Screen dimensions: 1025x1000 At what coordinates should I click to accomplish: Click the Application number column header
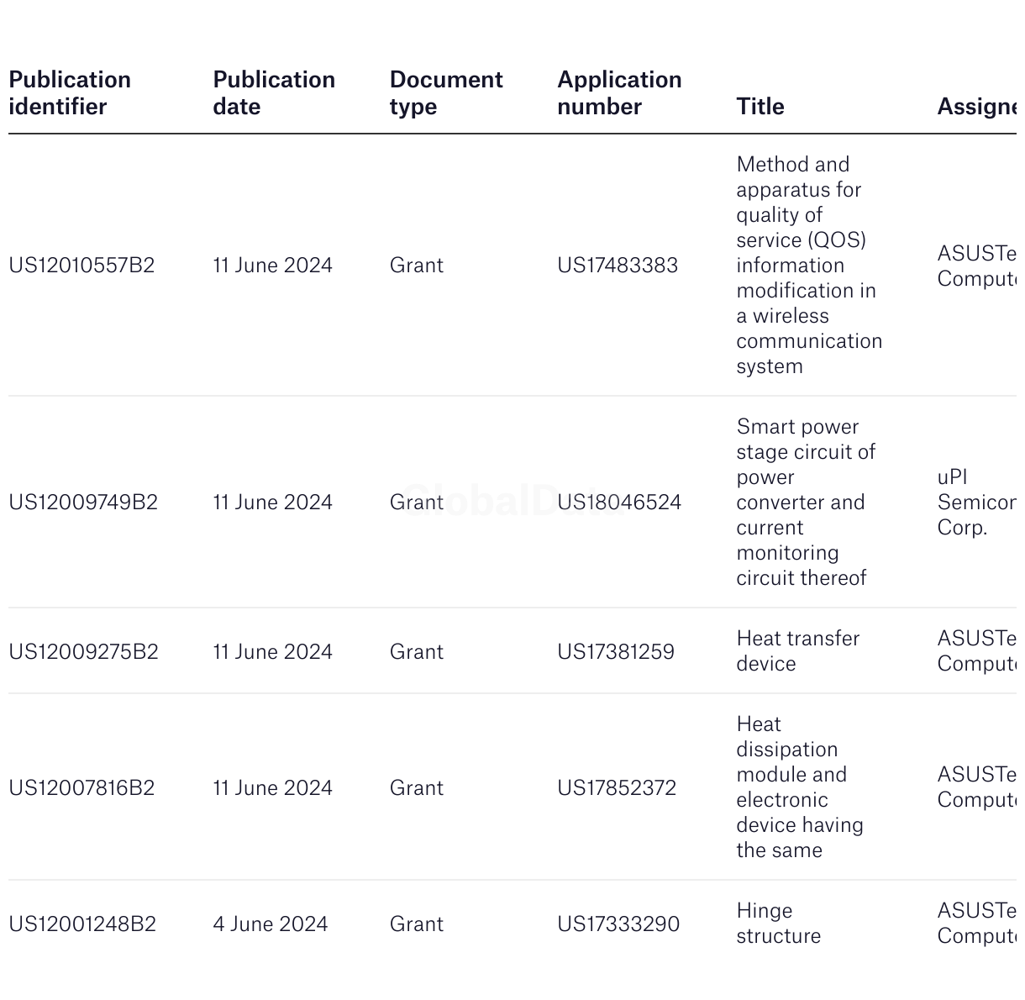click(619, 92)
